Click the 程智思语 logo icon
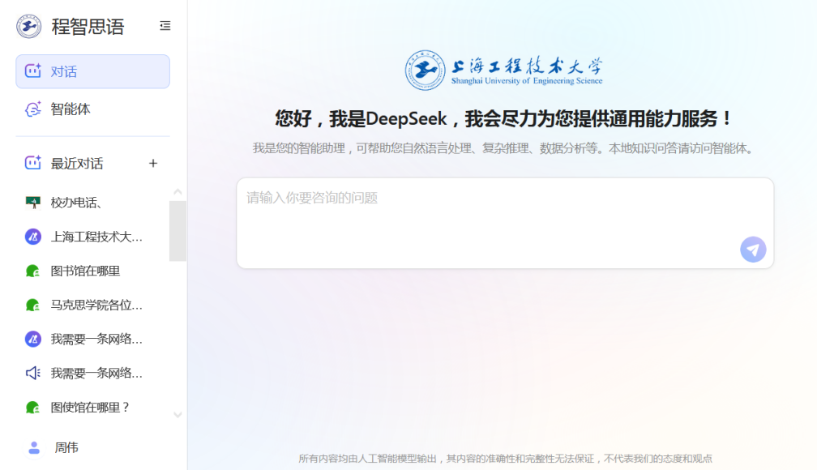Image resolution: width=817 pixels, height=470 pixels. [28, 27]
